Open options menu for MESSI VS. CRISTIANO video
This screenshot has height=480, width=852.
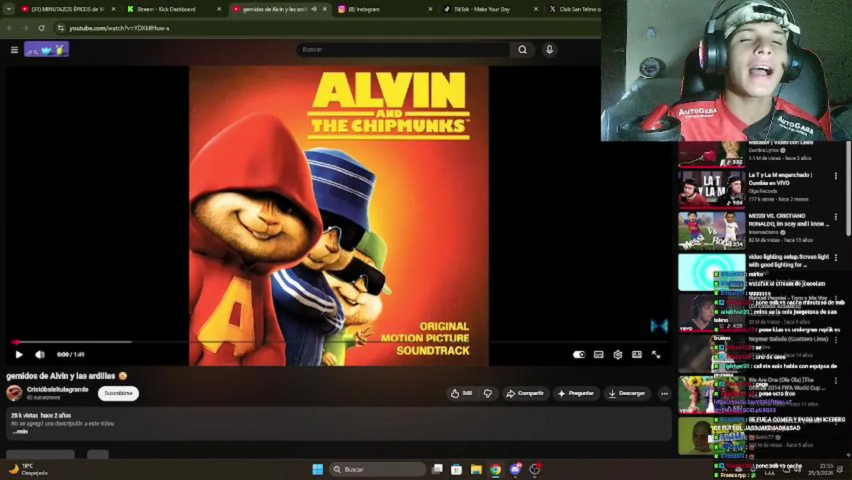point(835,217)
